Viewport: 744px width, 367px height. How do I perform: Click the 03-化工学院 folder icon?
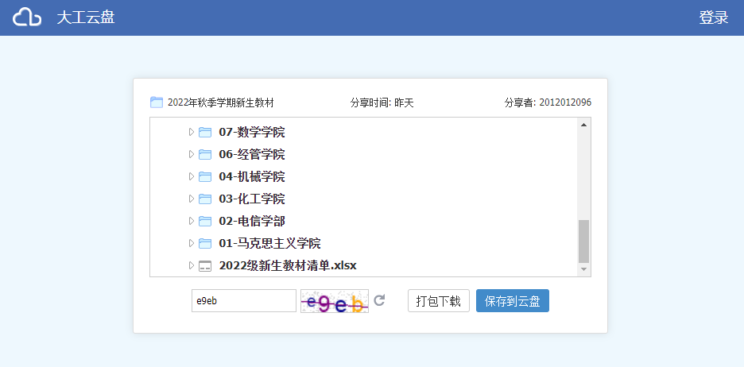(x=205, y=199)
